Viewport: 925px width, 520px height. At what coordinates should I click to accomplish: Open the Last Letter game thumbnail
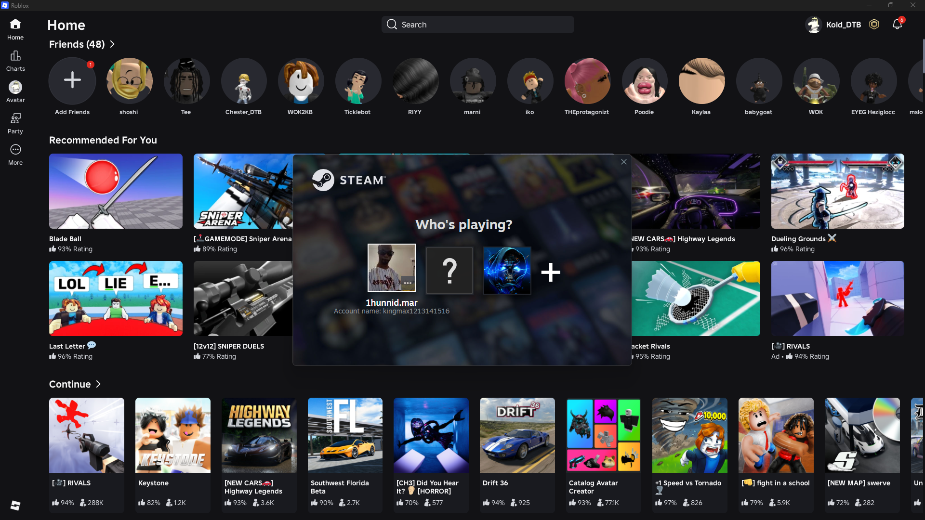coord(116,299)
